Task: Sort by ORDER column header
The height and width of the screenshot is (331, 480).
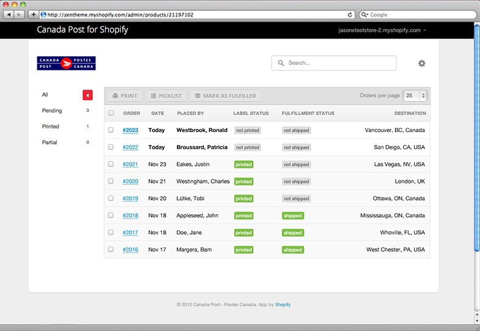Action: click(x=131, y=113)
